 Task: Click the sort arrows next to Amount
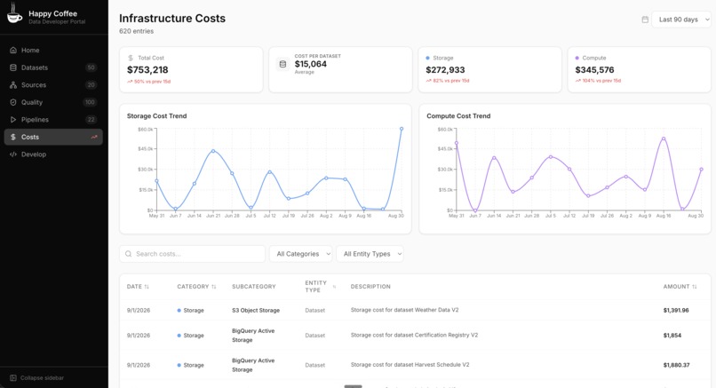click(x=695, y=287)
